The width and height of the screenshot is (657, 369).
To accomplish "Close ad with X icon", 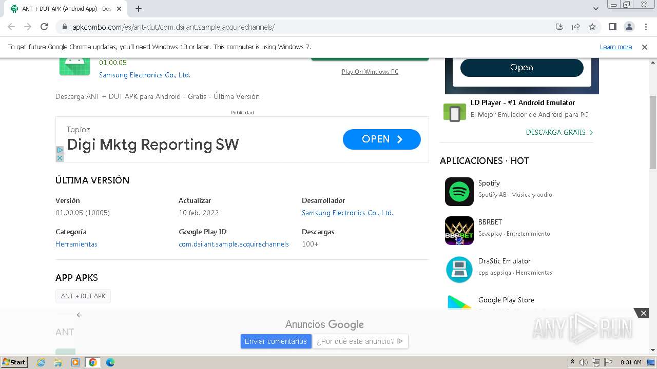I will (60, 158).
